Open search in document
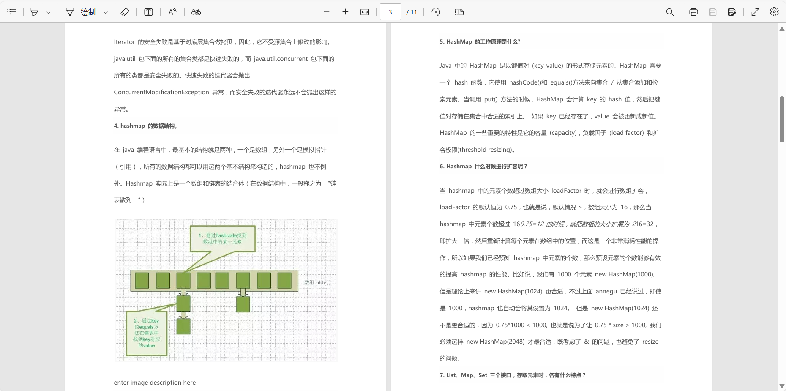This screenshot has width=786, height=391. point(670,12)
